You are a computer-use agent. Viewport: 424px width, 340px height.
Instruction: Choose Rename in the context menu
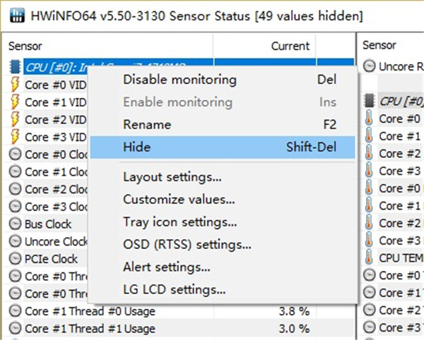(147, 125)
